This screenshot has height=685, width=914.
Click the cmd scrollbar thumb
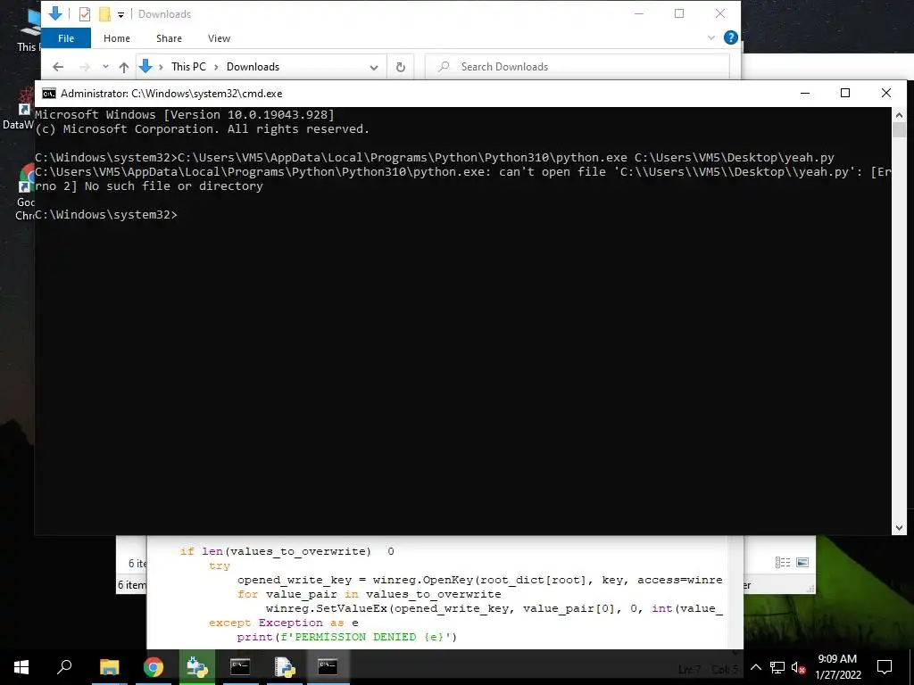point(899,129)
